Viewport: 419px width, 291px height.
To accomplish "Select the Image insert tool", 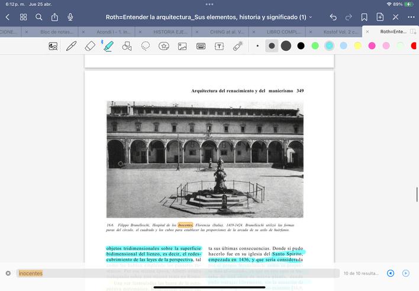I will click(182, 46).
